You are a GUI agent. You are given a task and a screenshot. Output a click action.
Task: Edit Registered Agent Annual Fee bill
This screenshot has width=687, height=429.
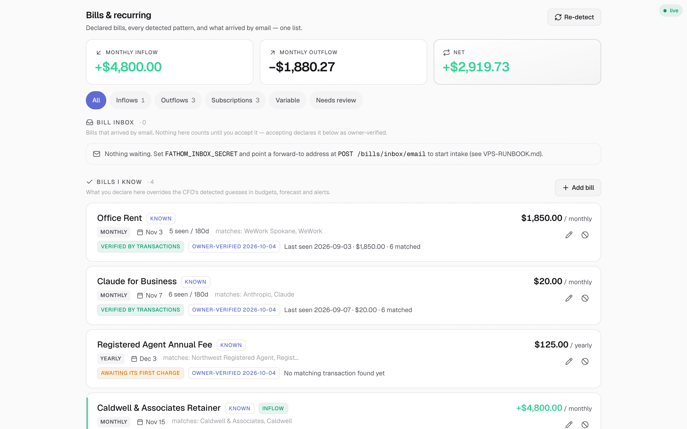click(x=569, y=361)
